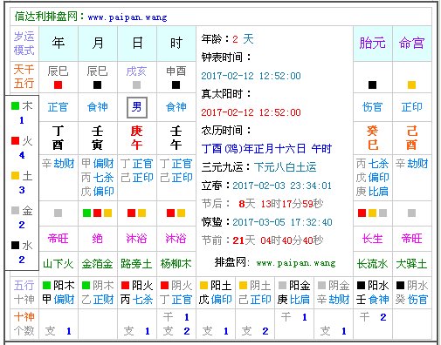The image size is (441, 345).
Task: Click the 壬 食神 cell in the bottom table
Action: pyautogui.click(x=373, y=300)
